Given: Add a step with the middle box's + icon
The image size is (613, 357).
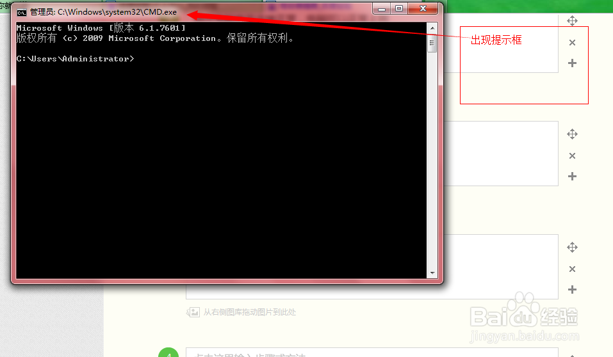Looking at the screenshot, I should click(573, 176).
